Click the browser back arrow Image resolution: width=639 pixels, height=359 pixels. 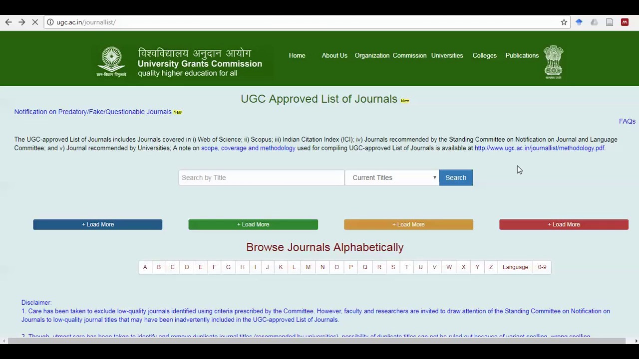(8, 22)
